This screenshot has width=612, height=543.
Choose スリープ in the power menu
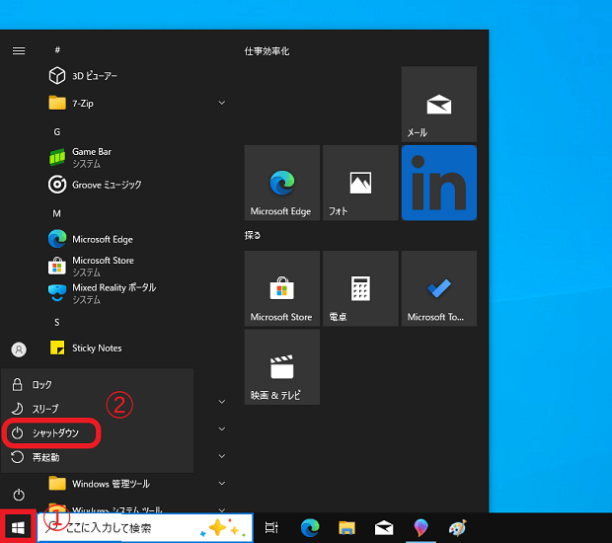tap(45, 408)
